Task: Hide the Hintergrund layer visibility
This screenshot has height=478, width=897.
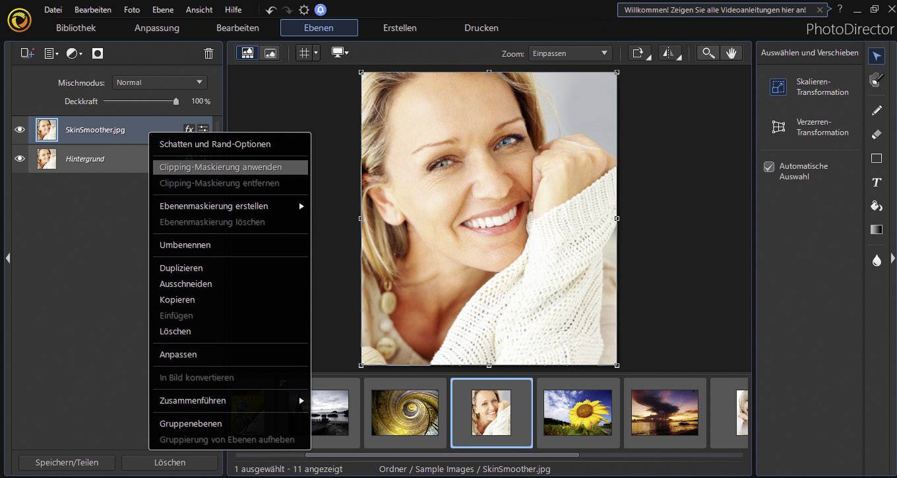Action: (19, 159)
